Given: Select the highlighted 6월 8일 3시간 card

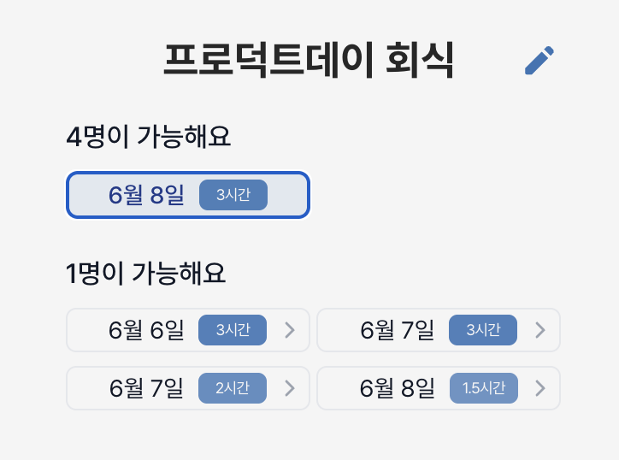Looking at the screenshot, I should [x=188, y=195].
